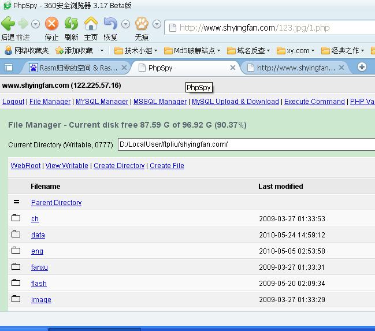Open the Restore dropdown arrow

[125, 24]
